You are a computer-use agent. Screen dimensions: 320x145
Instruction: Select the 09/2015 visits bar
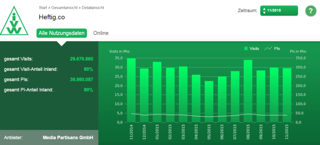[x=261, y=96]
